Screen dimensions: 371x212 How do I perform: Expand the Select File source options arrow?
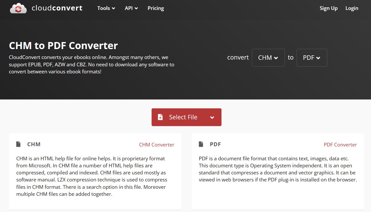click(x=212, y=117)
